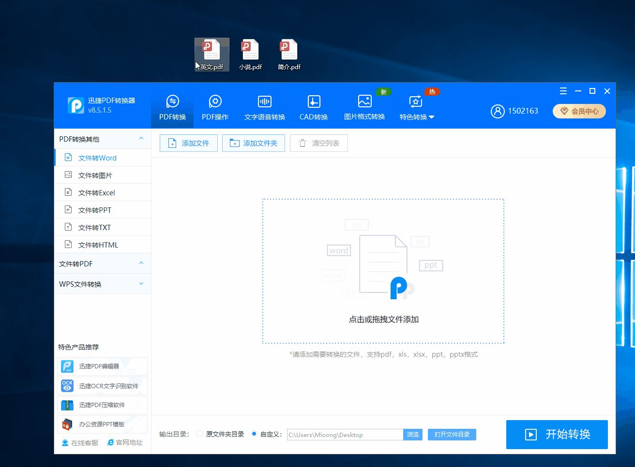
Task: Open the 文字语音转换 tab
Action: pyautogui.click(x=265, y=107)
